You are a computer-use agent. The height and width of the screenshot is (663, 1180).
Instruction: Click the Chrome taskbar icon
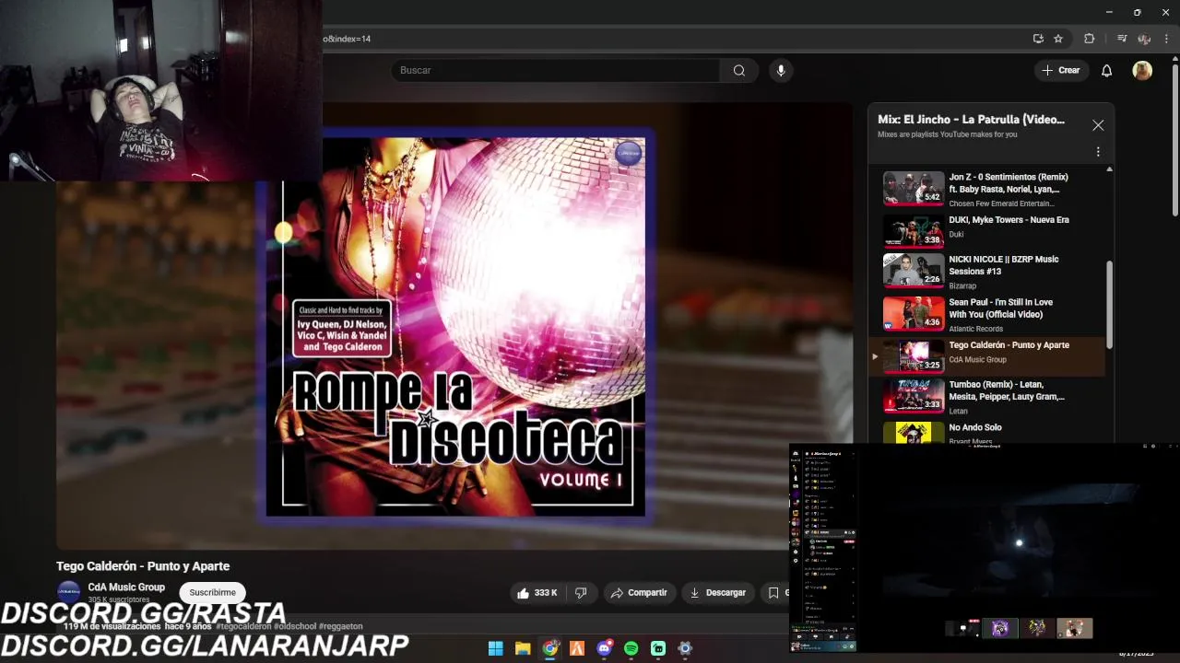click(550, 648)
